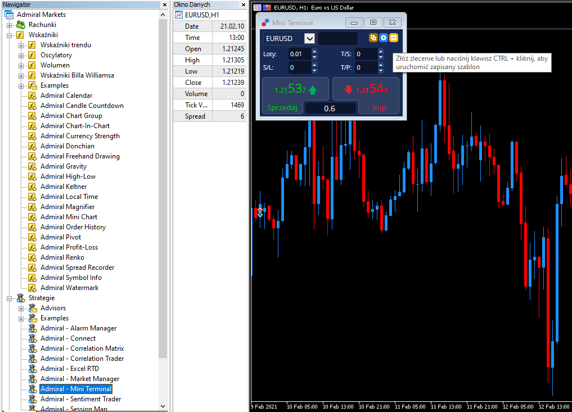Image resolution: width=572 pixels, height=412 pixels.
Task: Increase the Loty volume with the up arrow
Action: [x=314, y=51]
